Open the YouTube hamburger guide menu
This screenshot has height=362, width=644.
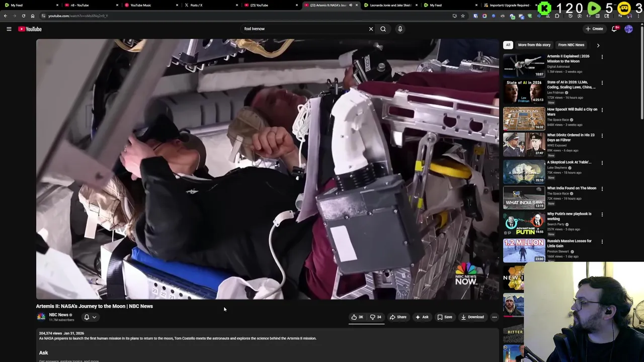coord(9,29)
